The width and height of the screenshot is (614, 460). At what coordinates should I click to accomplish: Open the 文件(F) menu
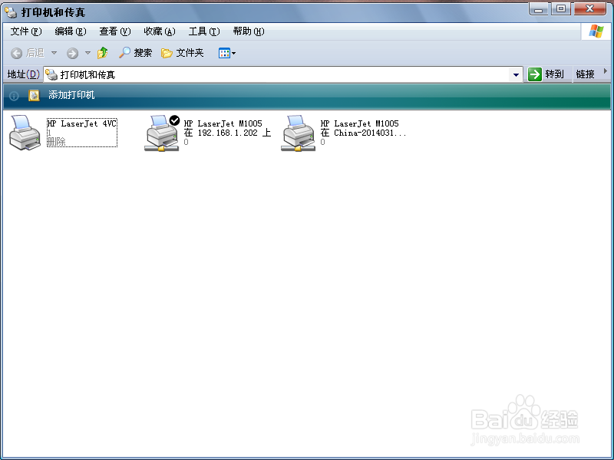point(26,31)
